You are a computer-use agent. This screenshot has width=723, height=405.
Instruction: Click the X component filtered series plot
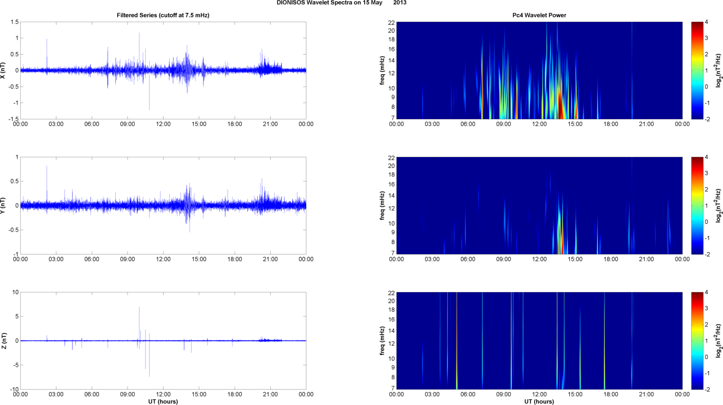tap(163, 70)
